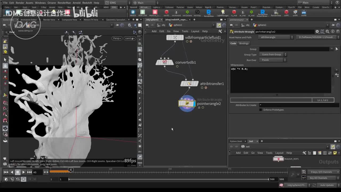Toggle real-time playback clock button
Image resolution: width=341 pixels, height=192 pixels.
pyautogui.click(x=23, y=179)
